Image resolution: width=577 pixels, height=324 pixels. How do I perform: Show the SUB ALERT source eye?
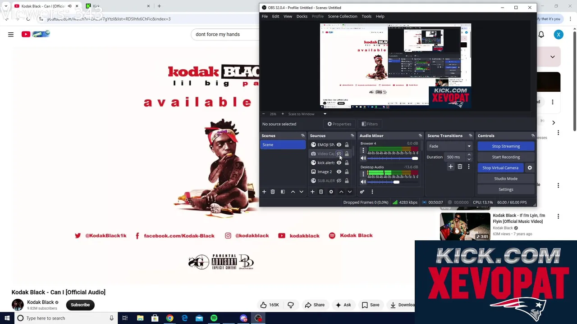[339, 180]
